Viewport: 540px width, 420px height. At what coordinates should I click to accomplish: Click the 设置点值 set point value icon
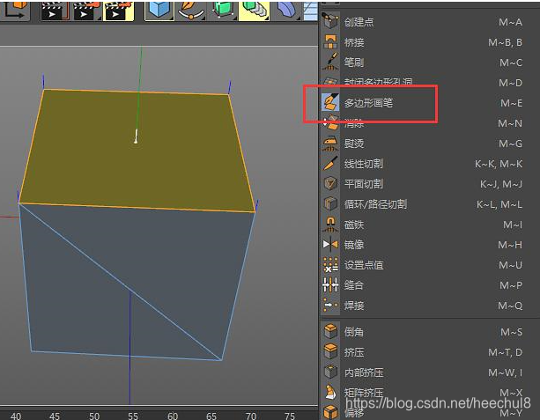[330, 265]
